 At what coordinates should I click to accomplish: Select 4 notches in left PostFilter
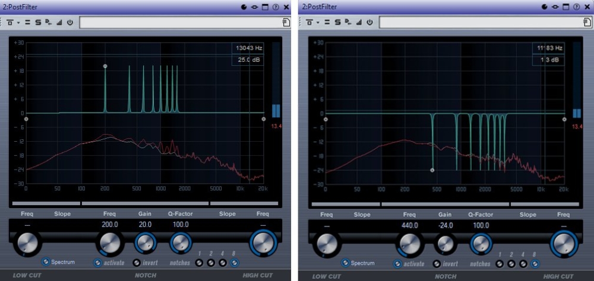[x=223, y=263]
